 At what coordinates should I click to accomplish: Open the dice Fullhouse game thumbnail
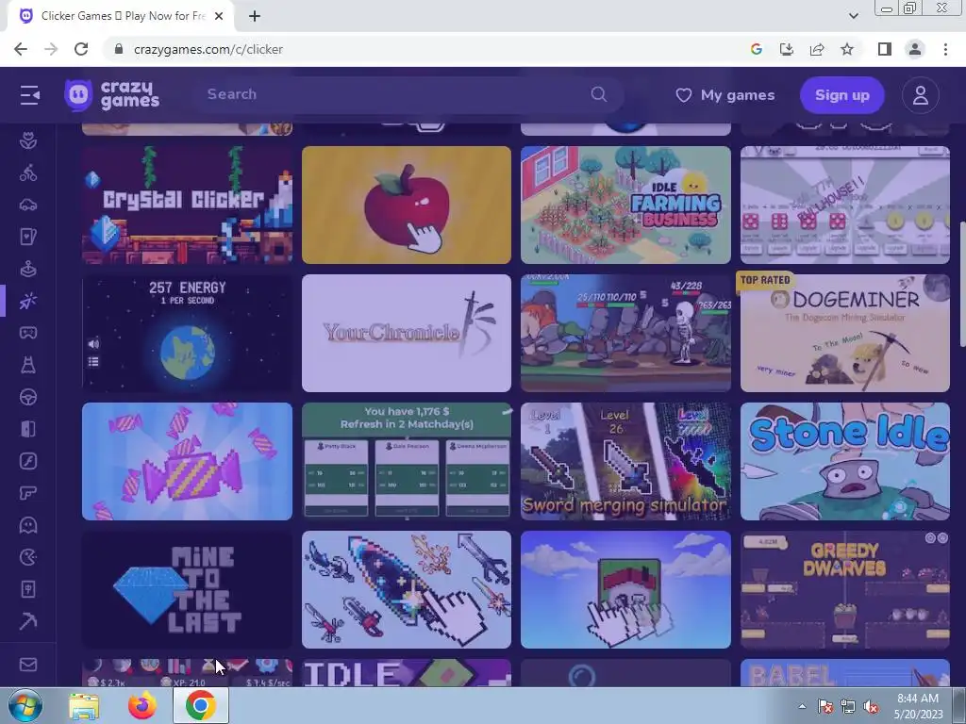point(845,205)
